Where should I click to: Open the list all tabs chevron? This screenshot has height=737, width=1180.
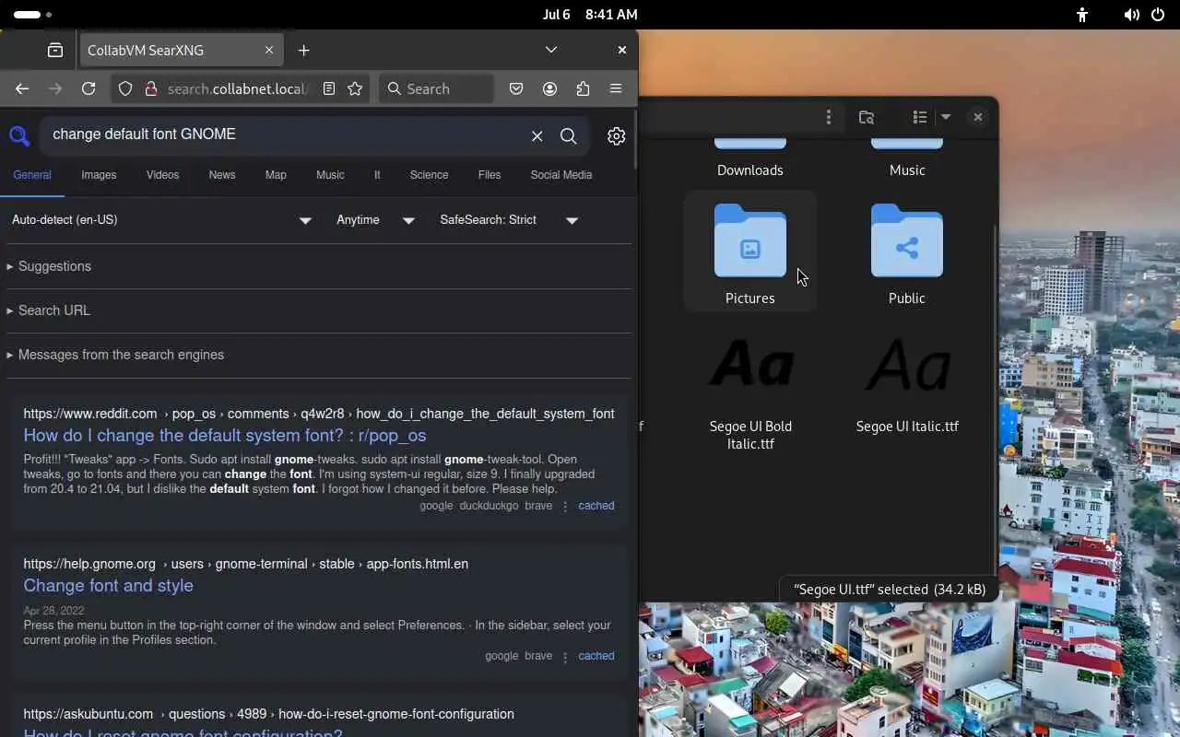pos(551,50)
